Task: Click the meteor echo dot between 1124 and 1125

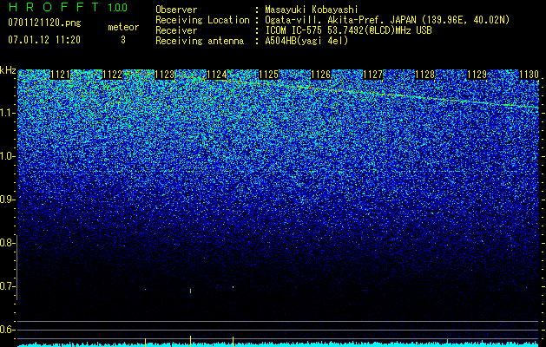Action: (x=233, y=287)
